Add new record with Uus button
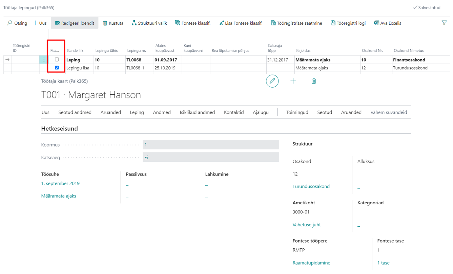 click(40, 23)
